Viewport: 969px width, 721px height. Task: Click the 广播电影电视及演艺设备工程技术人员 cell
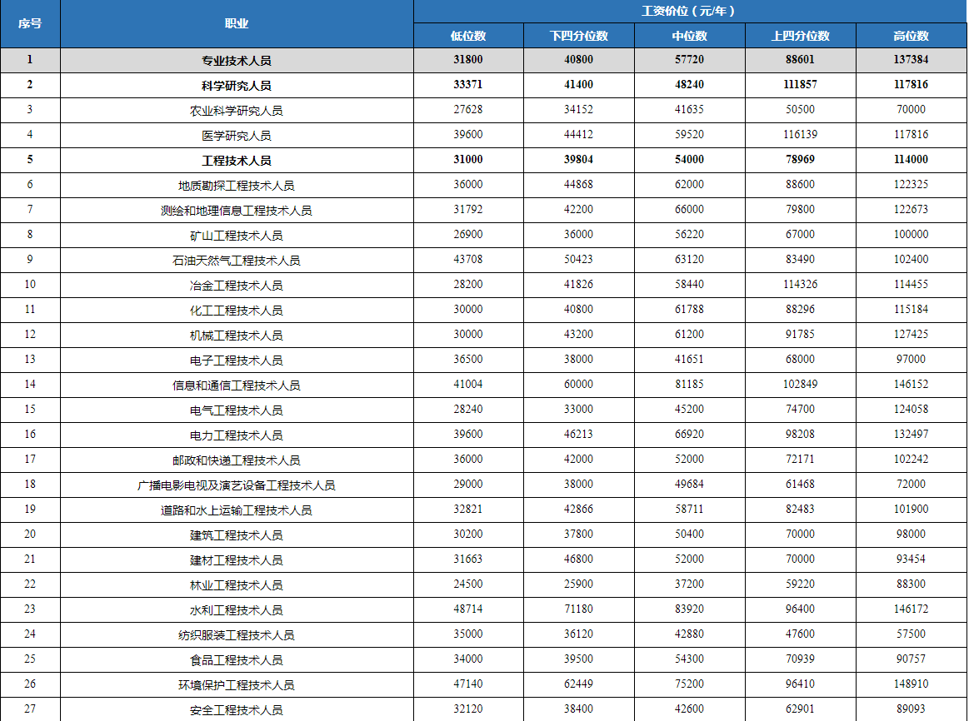pyautogui.click(x=237, y=485)
